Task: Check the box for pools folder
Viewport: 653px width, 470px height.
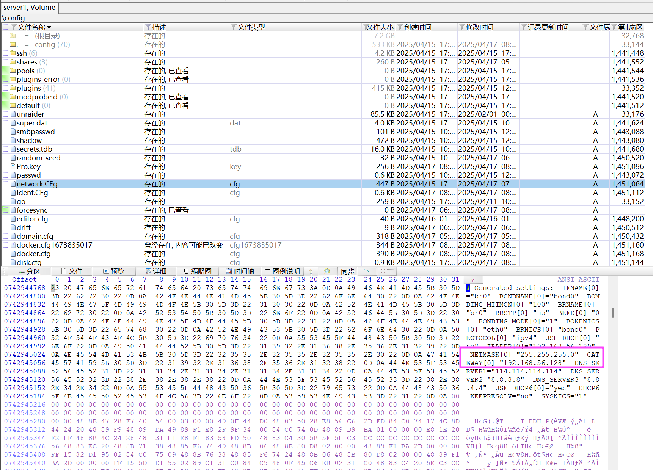Action: pos(6,70)
